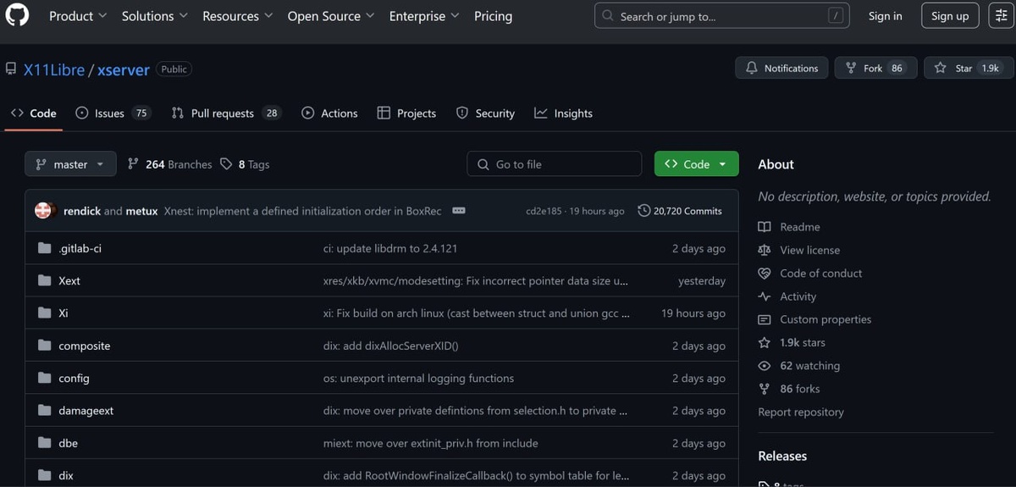Click the GitHub logo icon
Viewport: 1016px width, 487px height.
coord(17,15)
